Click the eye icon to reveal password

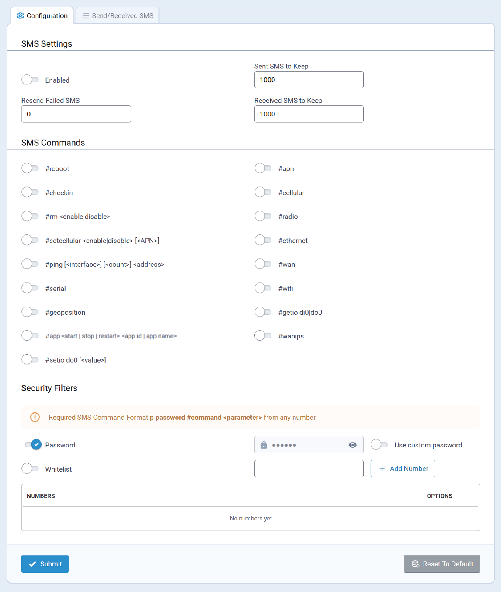coord(352,445)
